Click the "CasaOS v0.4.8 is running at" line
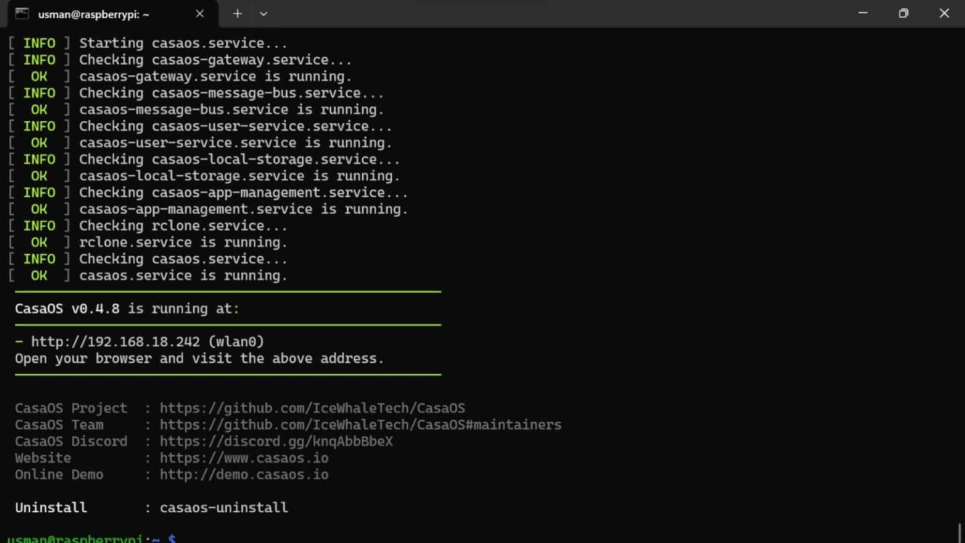Screen dimensions: 965x543 tap(127, 309)
